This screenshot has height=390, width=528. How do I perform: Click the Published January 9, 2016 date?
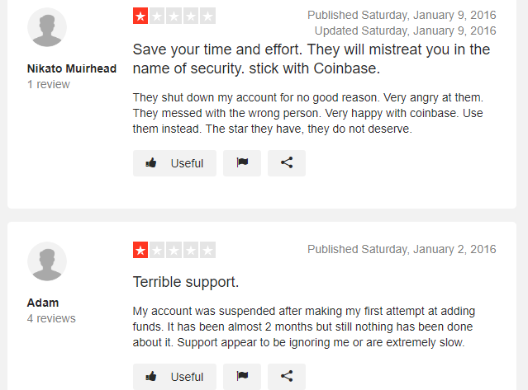[x=402, y=15]
